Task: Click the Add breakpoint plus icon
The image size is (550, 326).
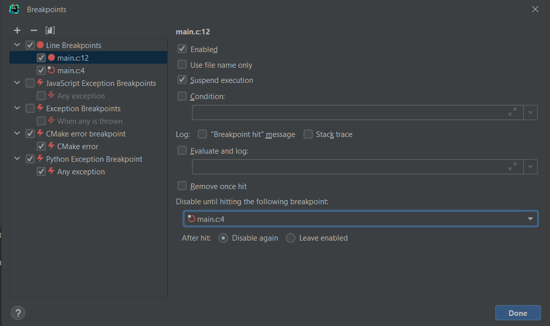Action: tap(17, 30)
